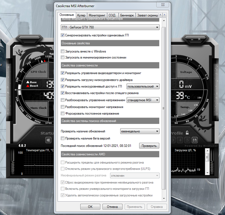
Task: Click the padlock icon next to Profile
Action: pos(187,133)
